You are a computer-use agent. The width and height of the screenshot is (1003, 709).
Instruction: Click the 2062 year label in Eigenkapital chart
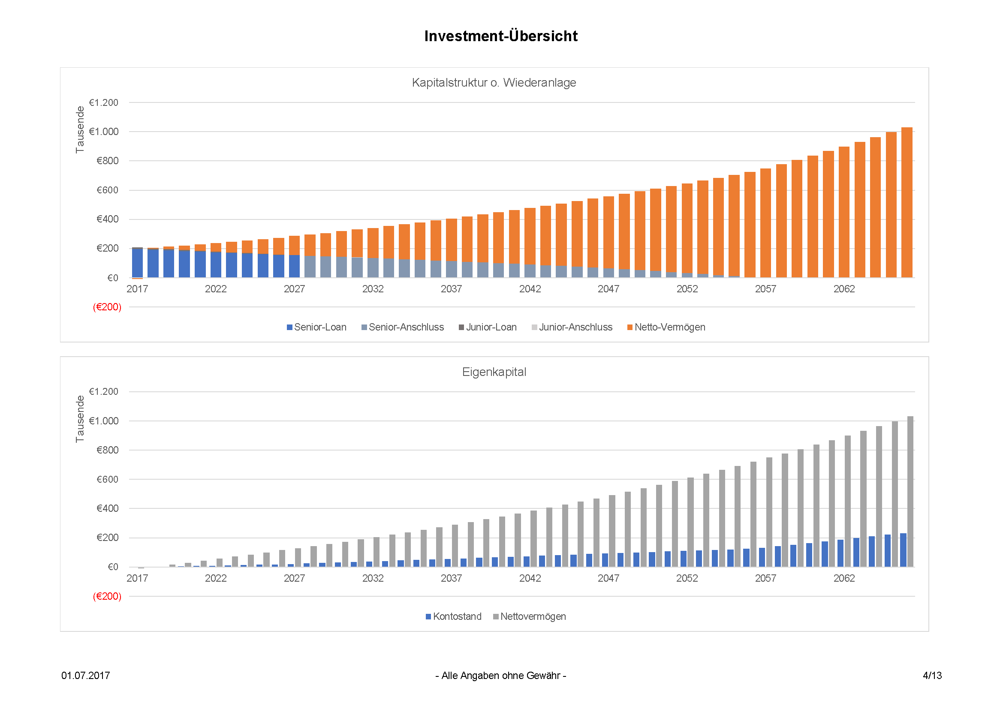coord(844,578)
